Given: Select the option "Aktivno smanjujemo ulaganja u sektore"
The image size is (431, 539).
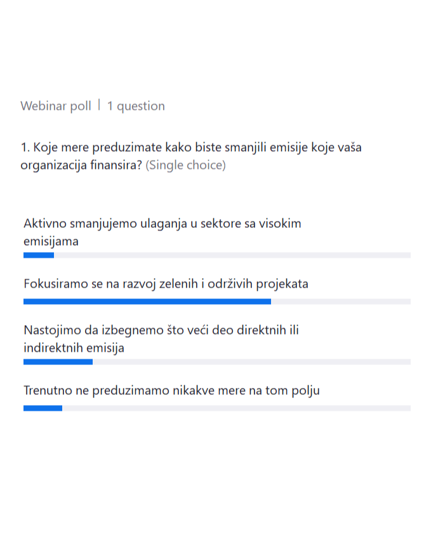Looking at the screenshot, I should (162, 223).
